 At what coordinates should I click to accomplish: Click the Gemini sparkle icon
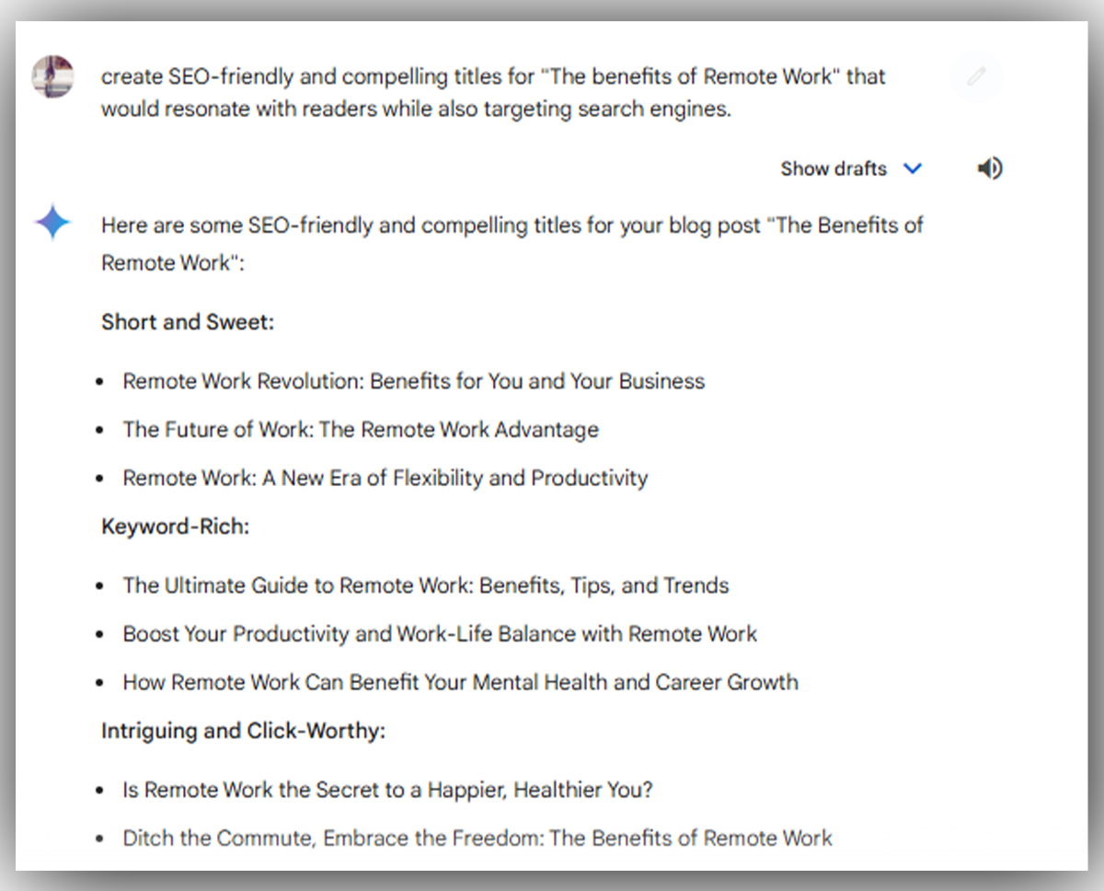52,223
